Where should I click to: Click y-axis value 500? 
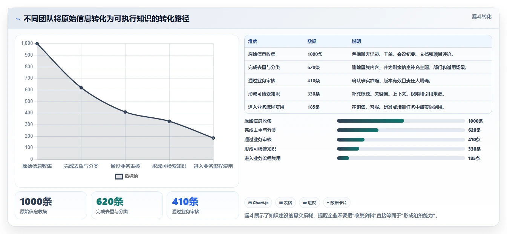[x=29, y=102]
